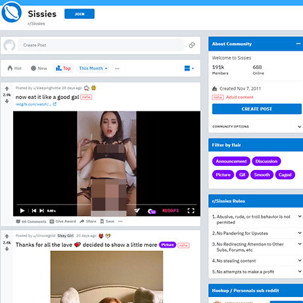Open 66 Comments on the first post
Viewport: 303px width, 303px height.
coord(31,221)
